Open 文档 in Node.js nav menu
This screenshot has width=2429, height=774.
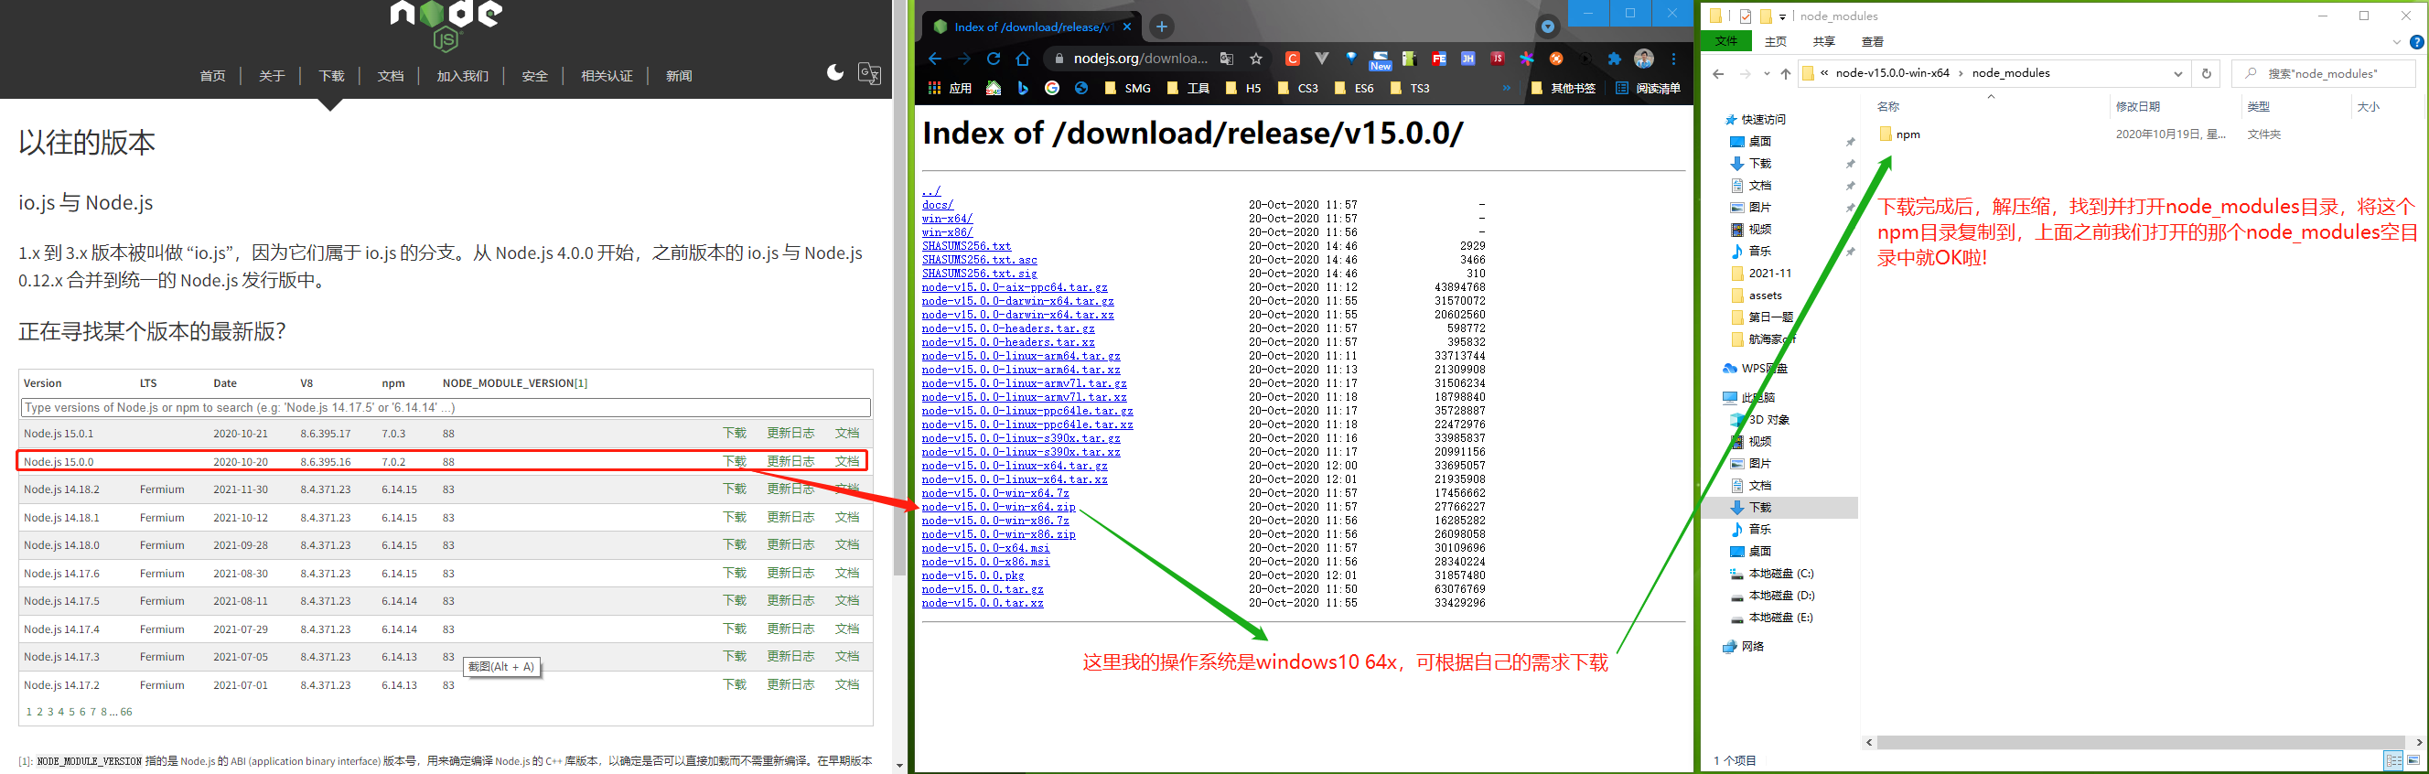pos(391,75)
